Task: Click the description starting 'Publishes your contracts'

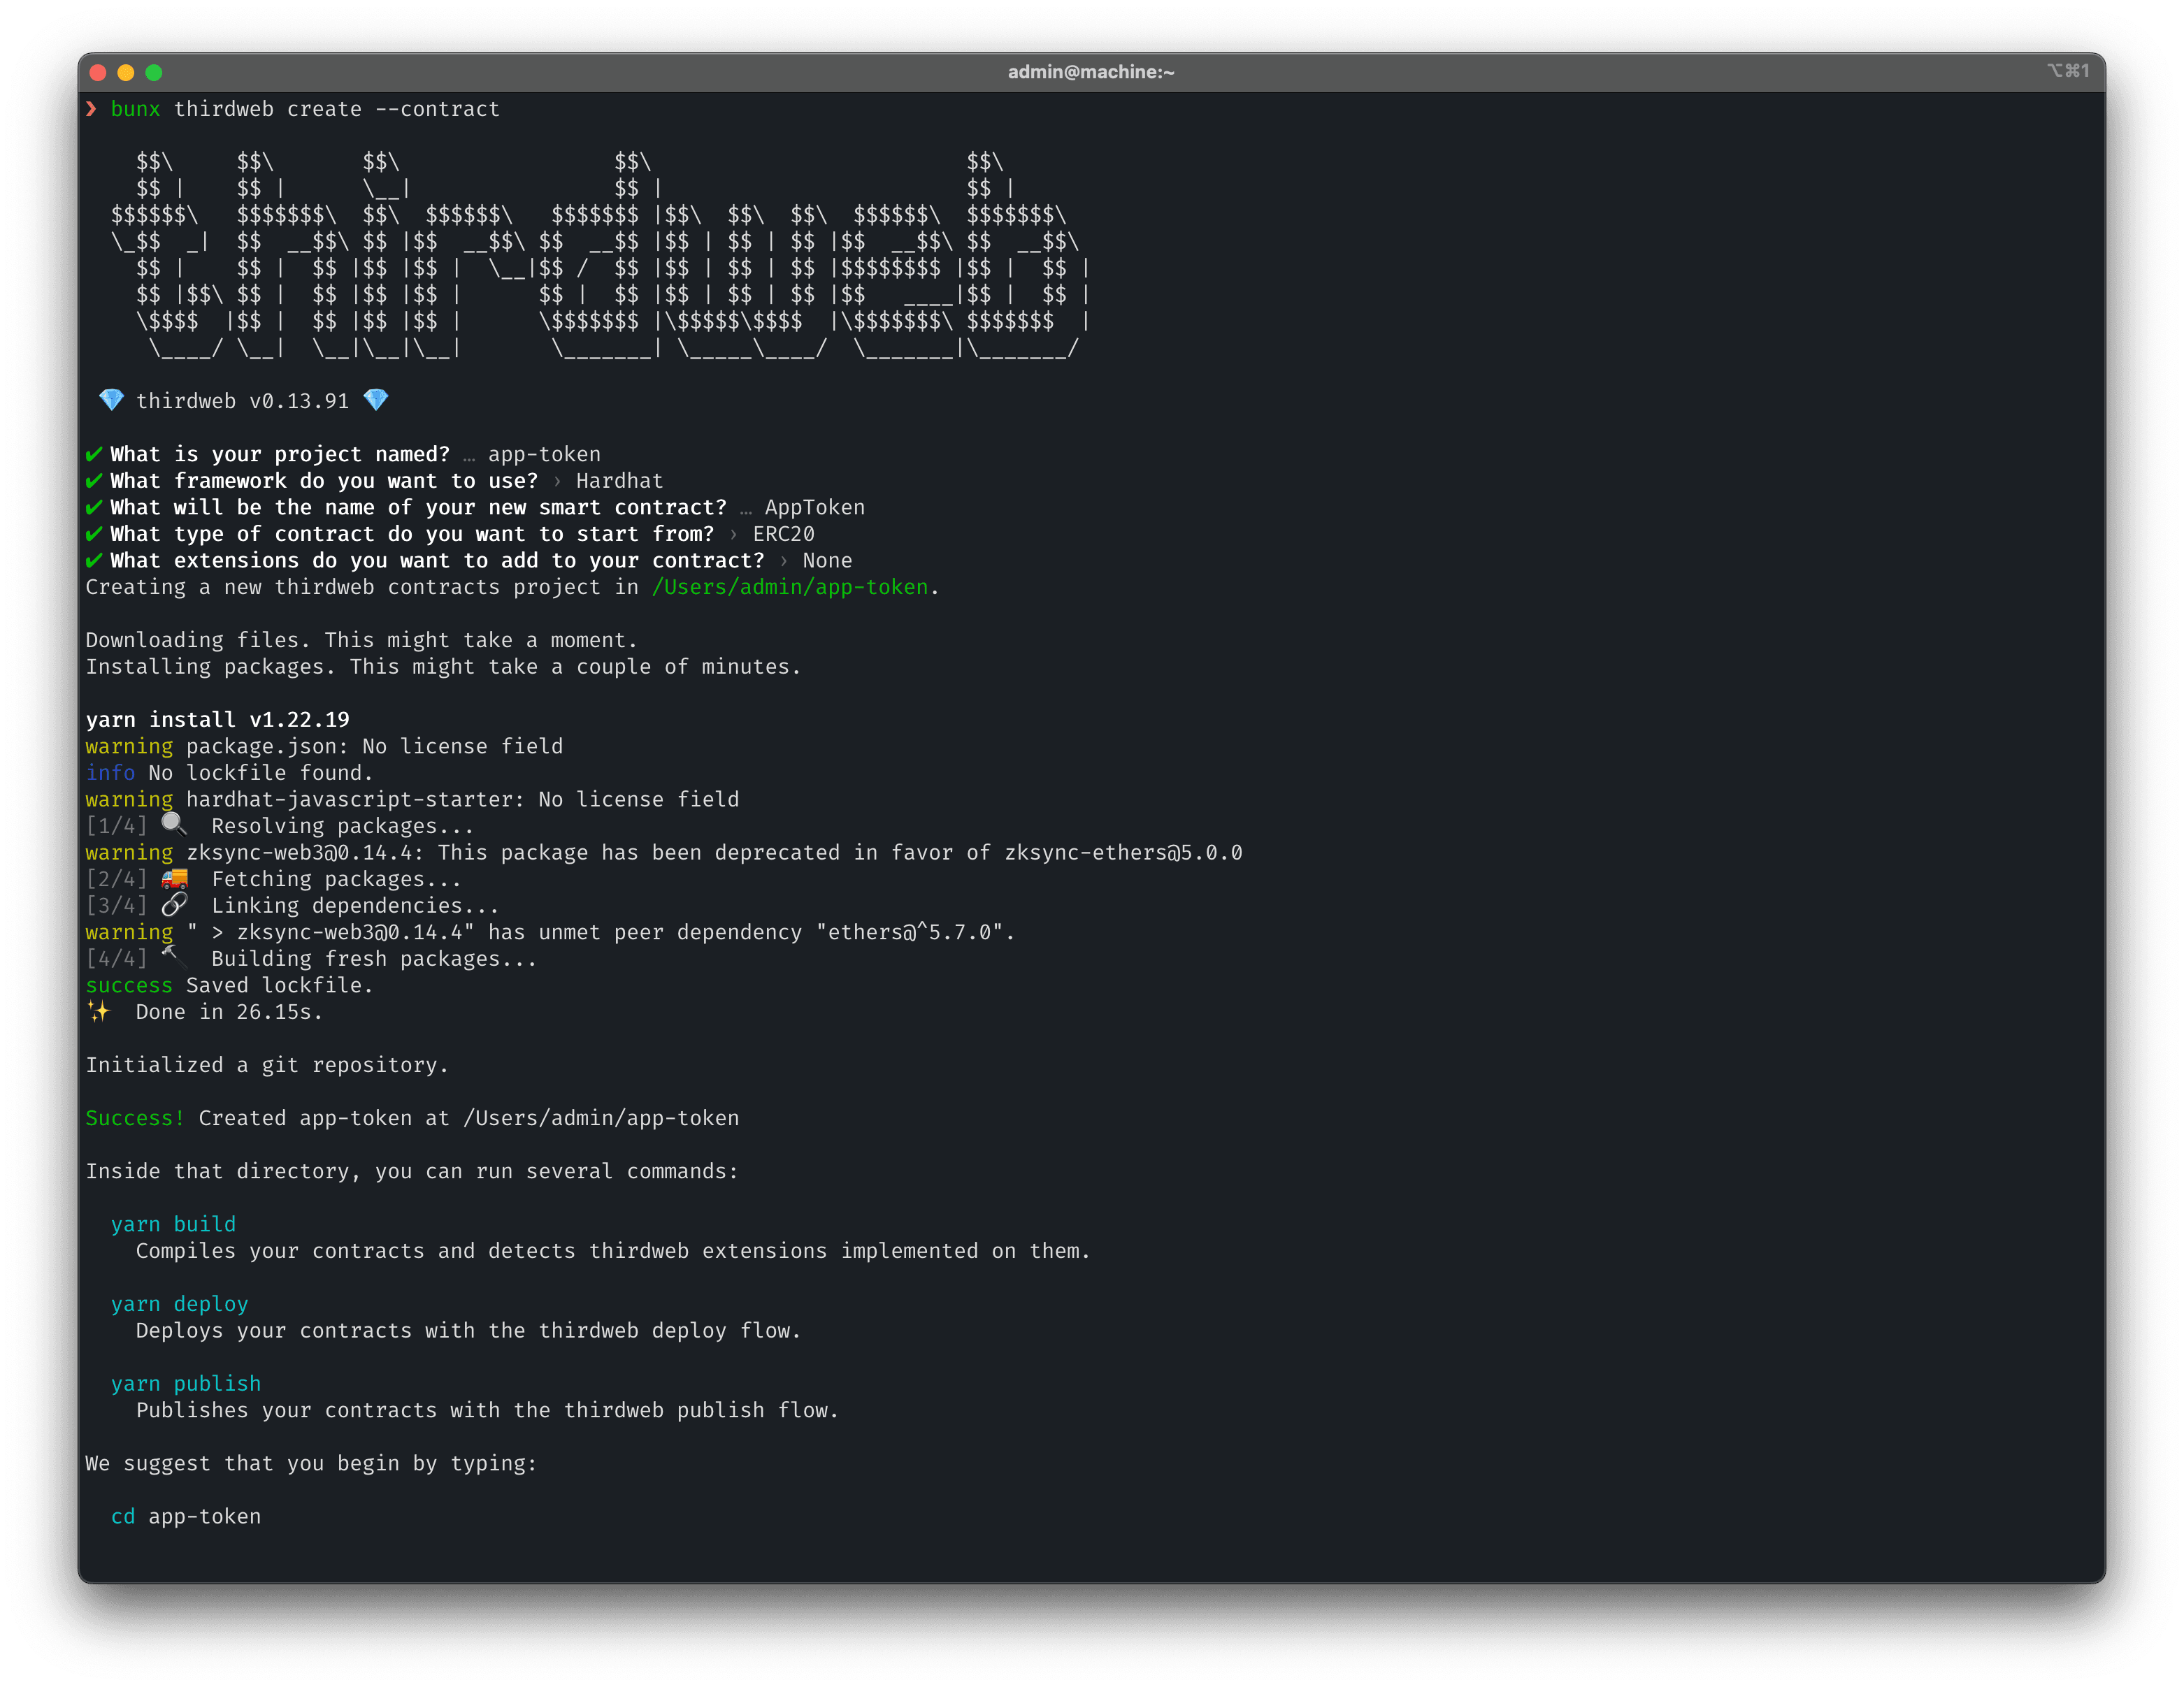Action: point(487,1410)
